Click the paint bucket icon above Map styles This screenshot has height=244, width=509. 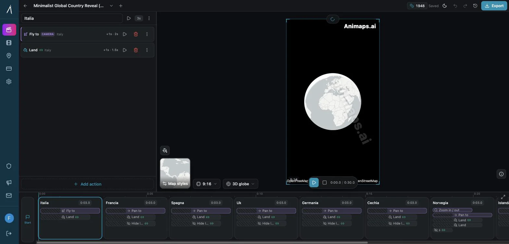165,150
